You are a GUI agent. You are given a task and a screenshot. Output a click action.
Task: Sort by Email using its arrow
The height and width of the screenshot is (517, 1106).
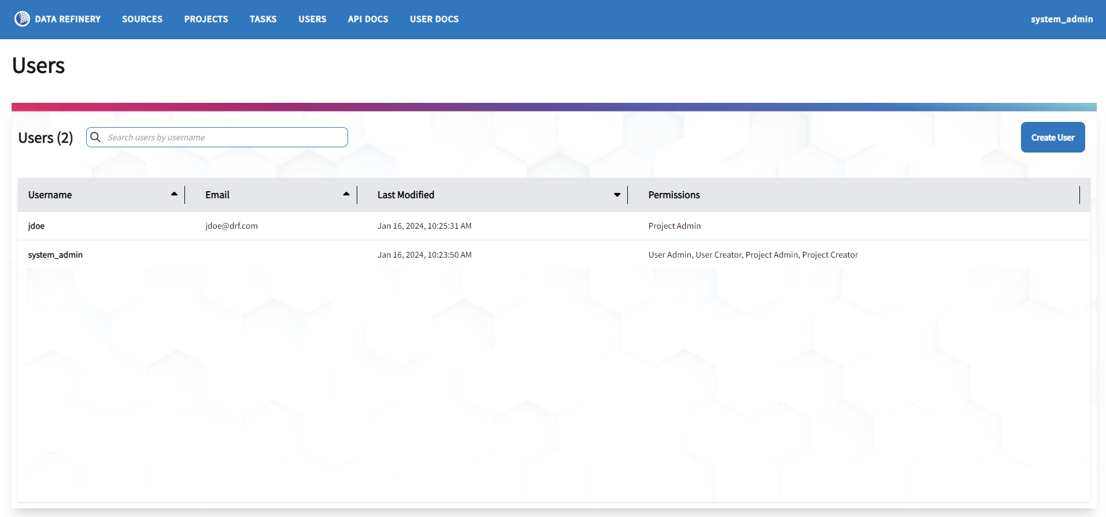(346, 194)
